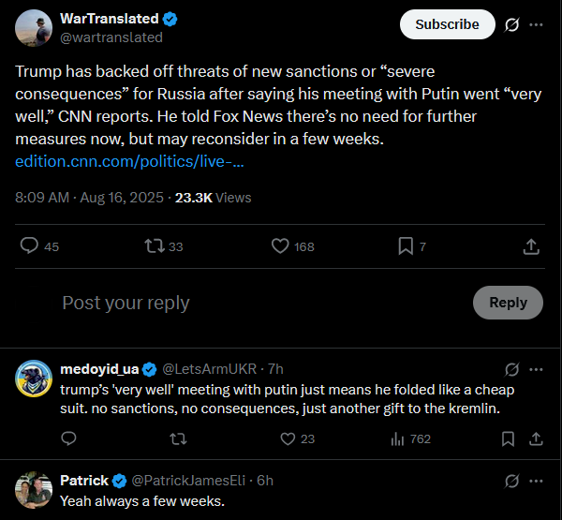
Task: Click Grok icon on Patrick's reply
Action: click(x=511, y=481)
